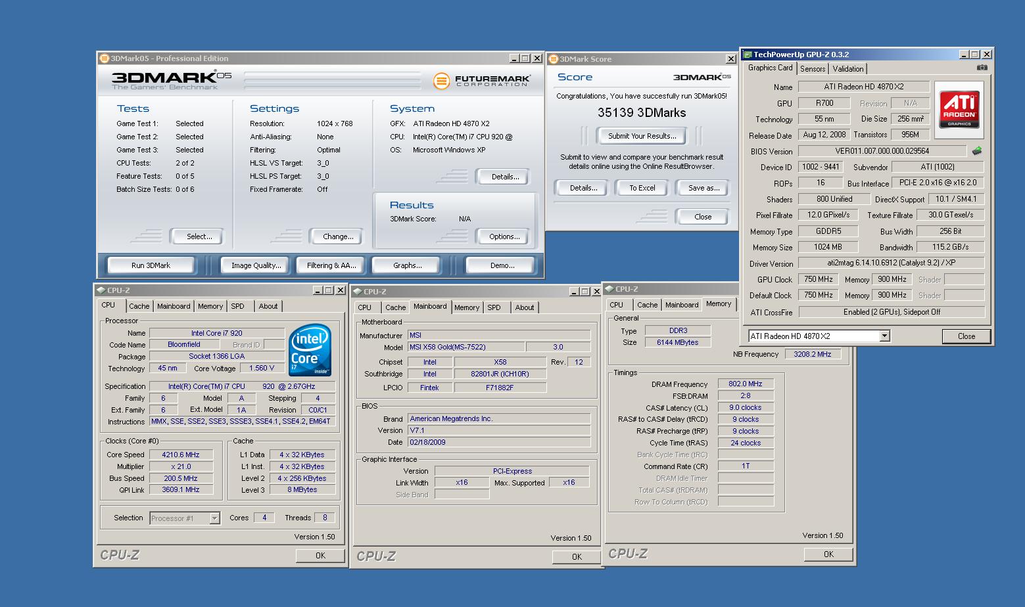
Task: Open the Mainboard tab in right CPU-Z window
Action: (682, 305)
